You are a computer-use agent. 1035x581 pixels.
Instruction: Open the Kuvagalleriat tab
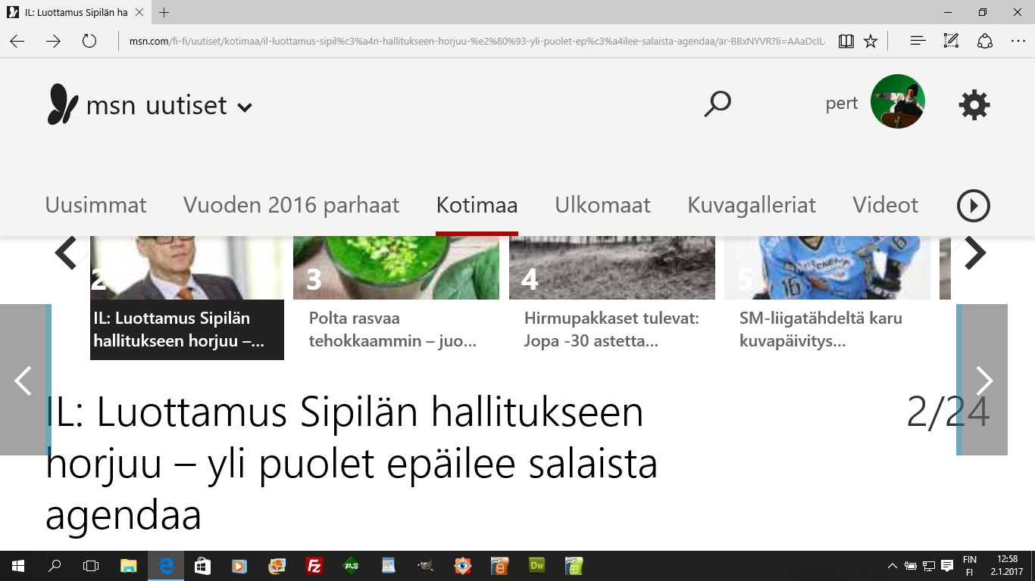point(751,205)
